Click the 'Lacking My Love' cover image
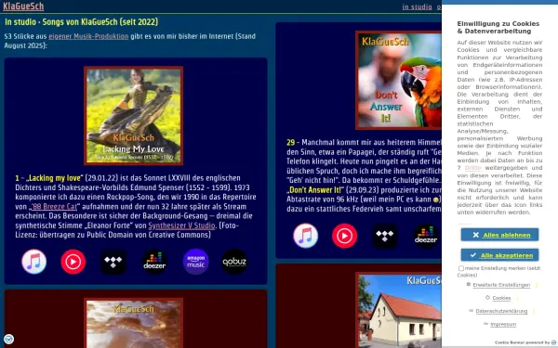Image resolution: width=558 pixels, height=348 pixels. 133,116
